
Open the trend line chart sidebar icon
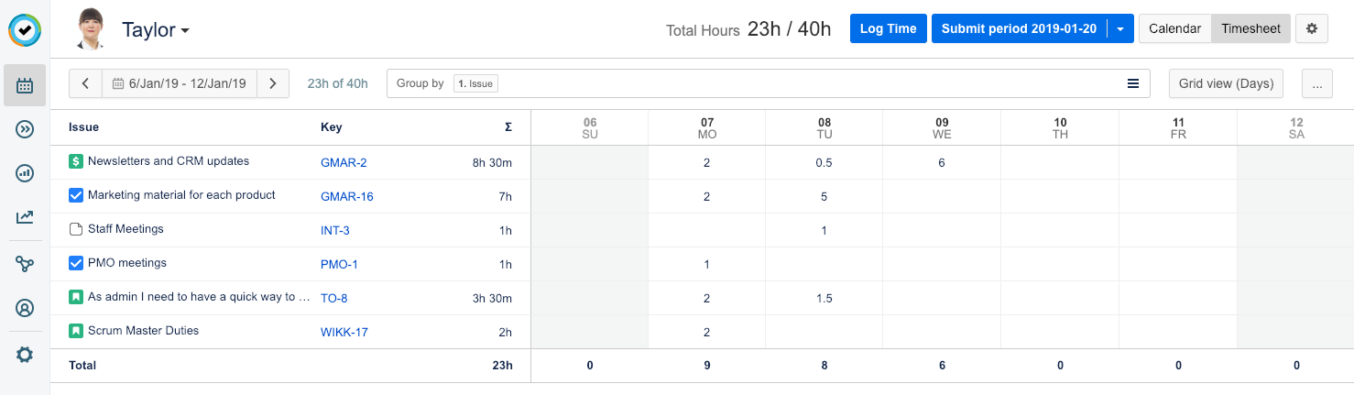click(25, 217)
